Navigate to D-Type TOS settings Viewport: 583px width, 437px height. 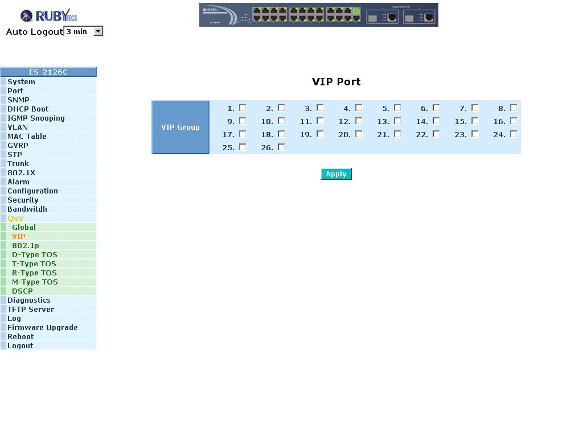34,254
